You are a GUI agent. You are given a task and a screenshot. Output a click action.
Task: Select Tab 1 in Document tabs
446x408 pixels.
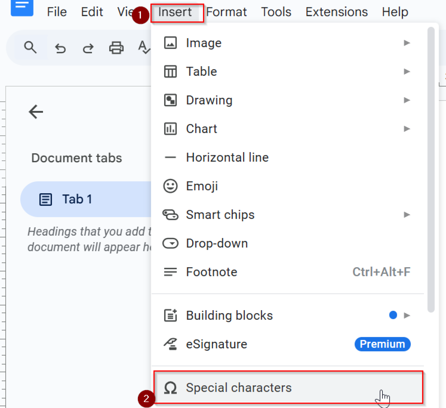click(77, 199)
